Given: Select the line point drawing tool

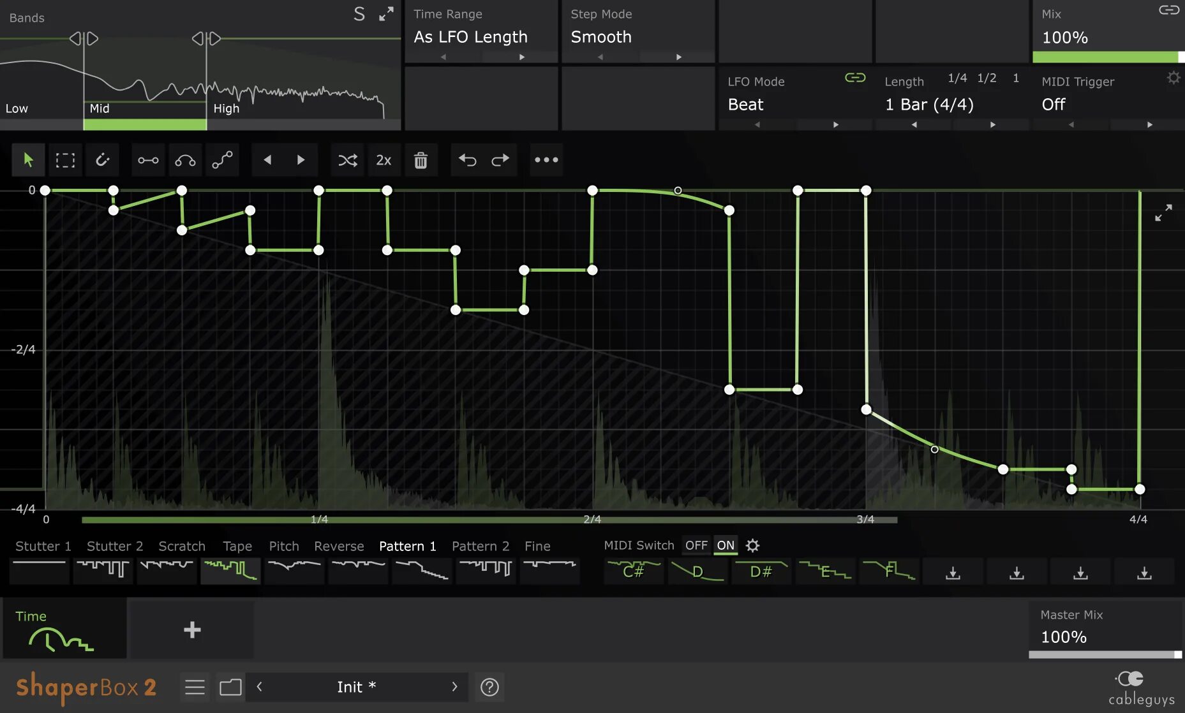Looking at the screenshot, I should point(147,160).
